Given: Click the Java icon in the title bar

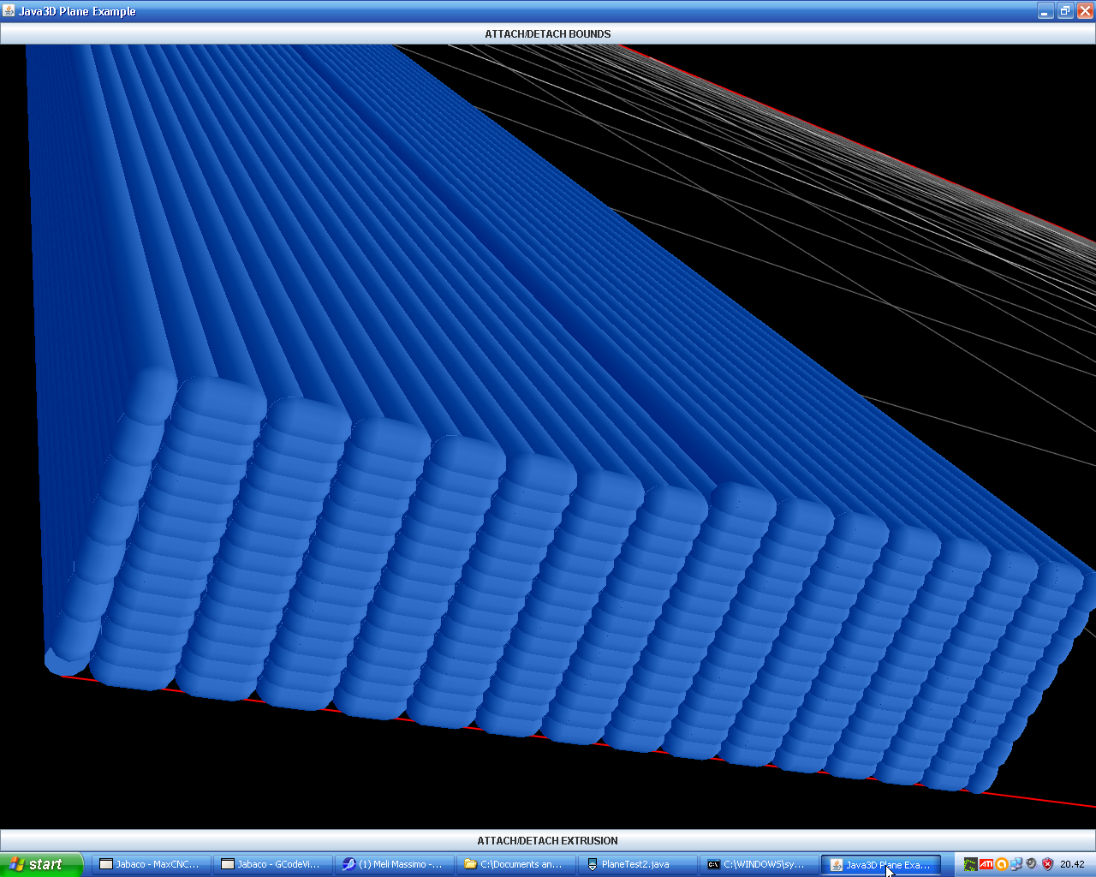Looking at the screenshot, I should click(9, 11).
